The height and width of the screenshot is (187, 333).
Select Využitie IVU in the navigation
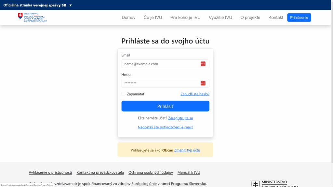220,18
